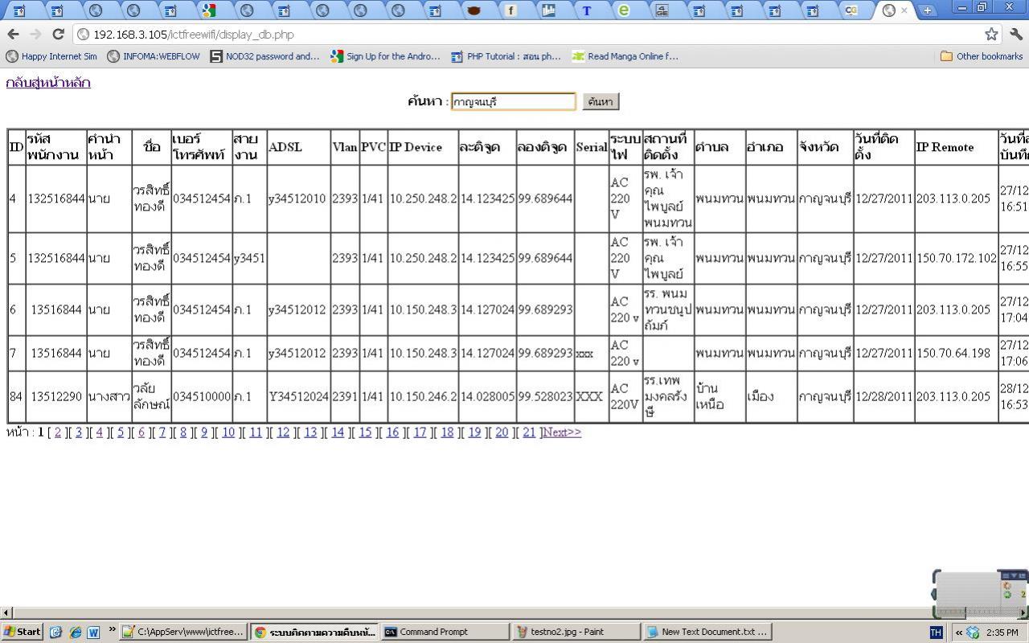Click the IP Device column header

pos(423,147)
